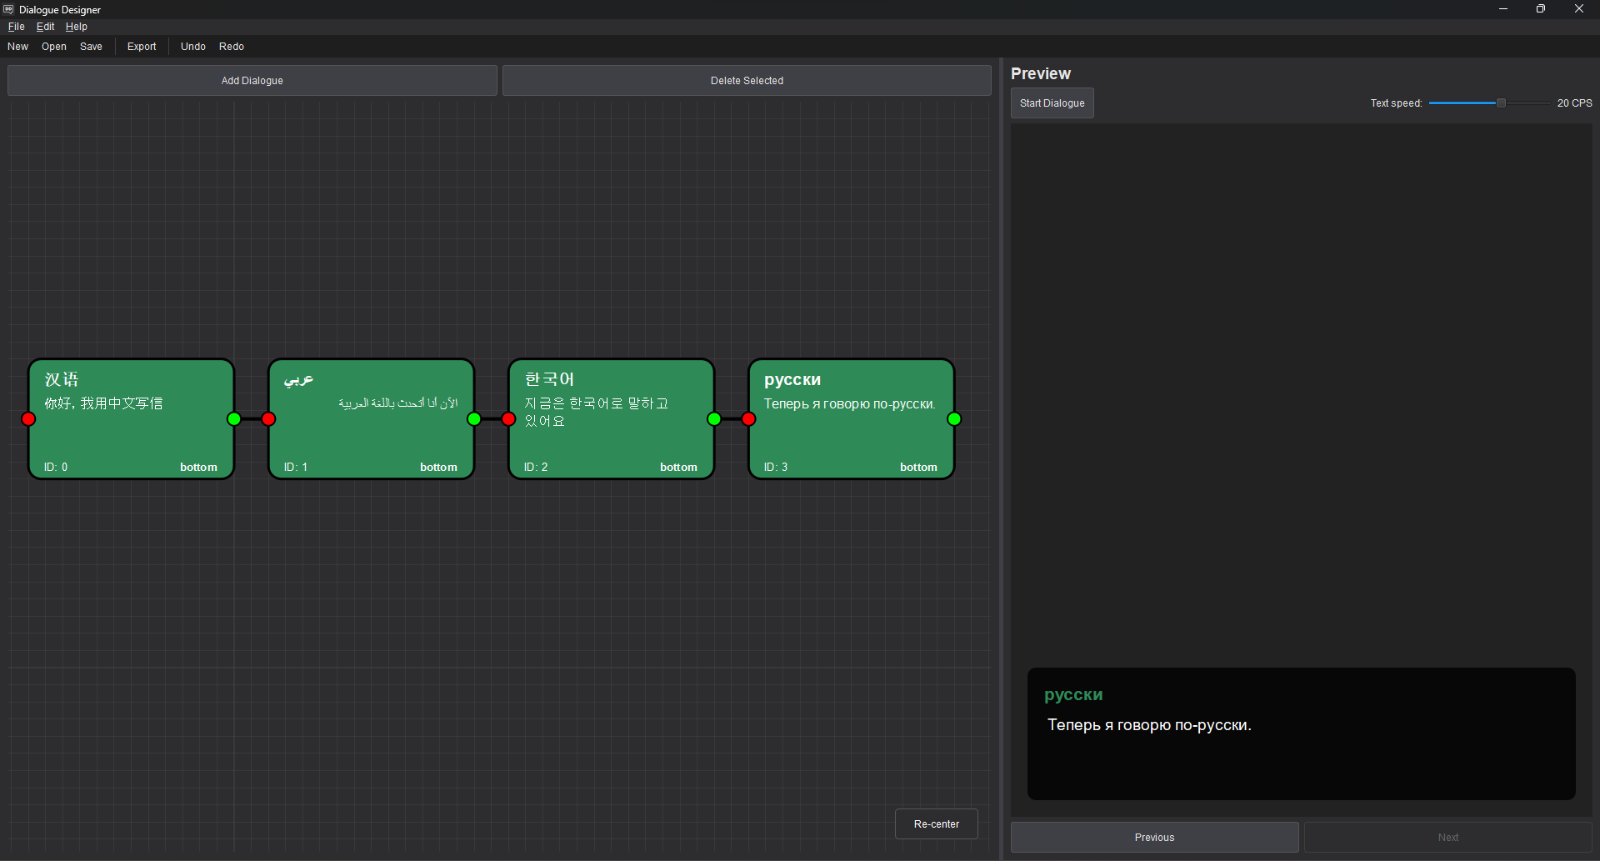Click the left red input port of the 汉语 node
This screenshot has width=1600, height=861.
point(28,419)
